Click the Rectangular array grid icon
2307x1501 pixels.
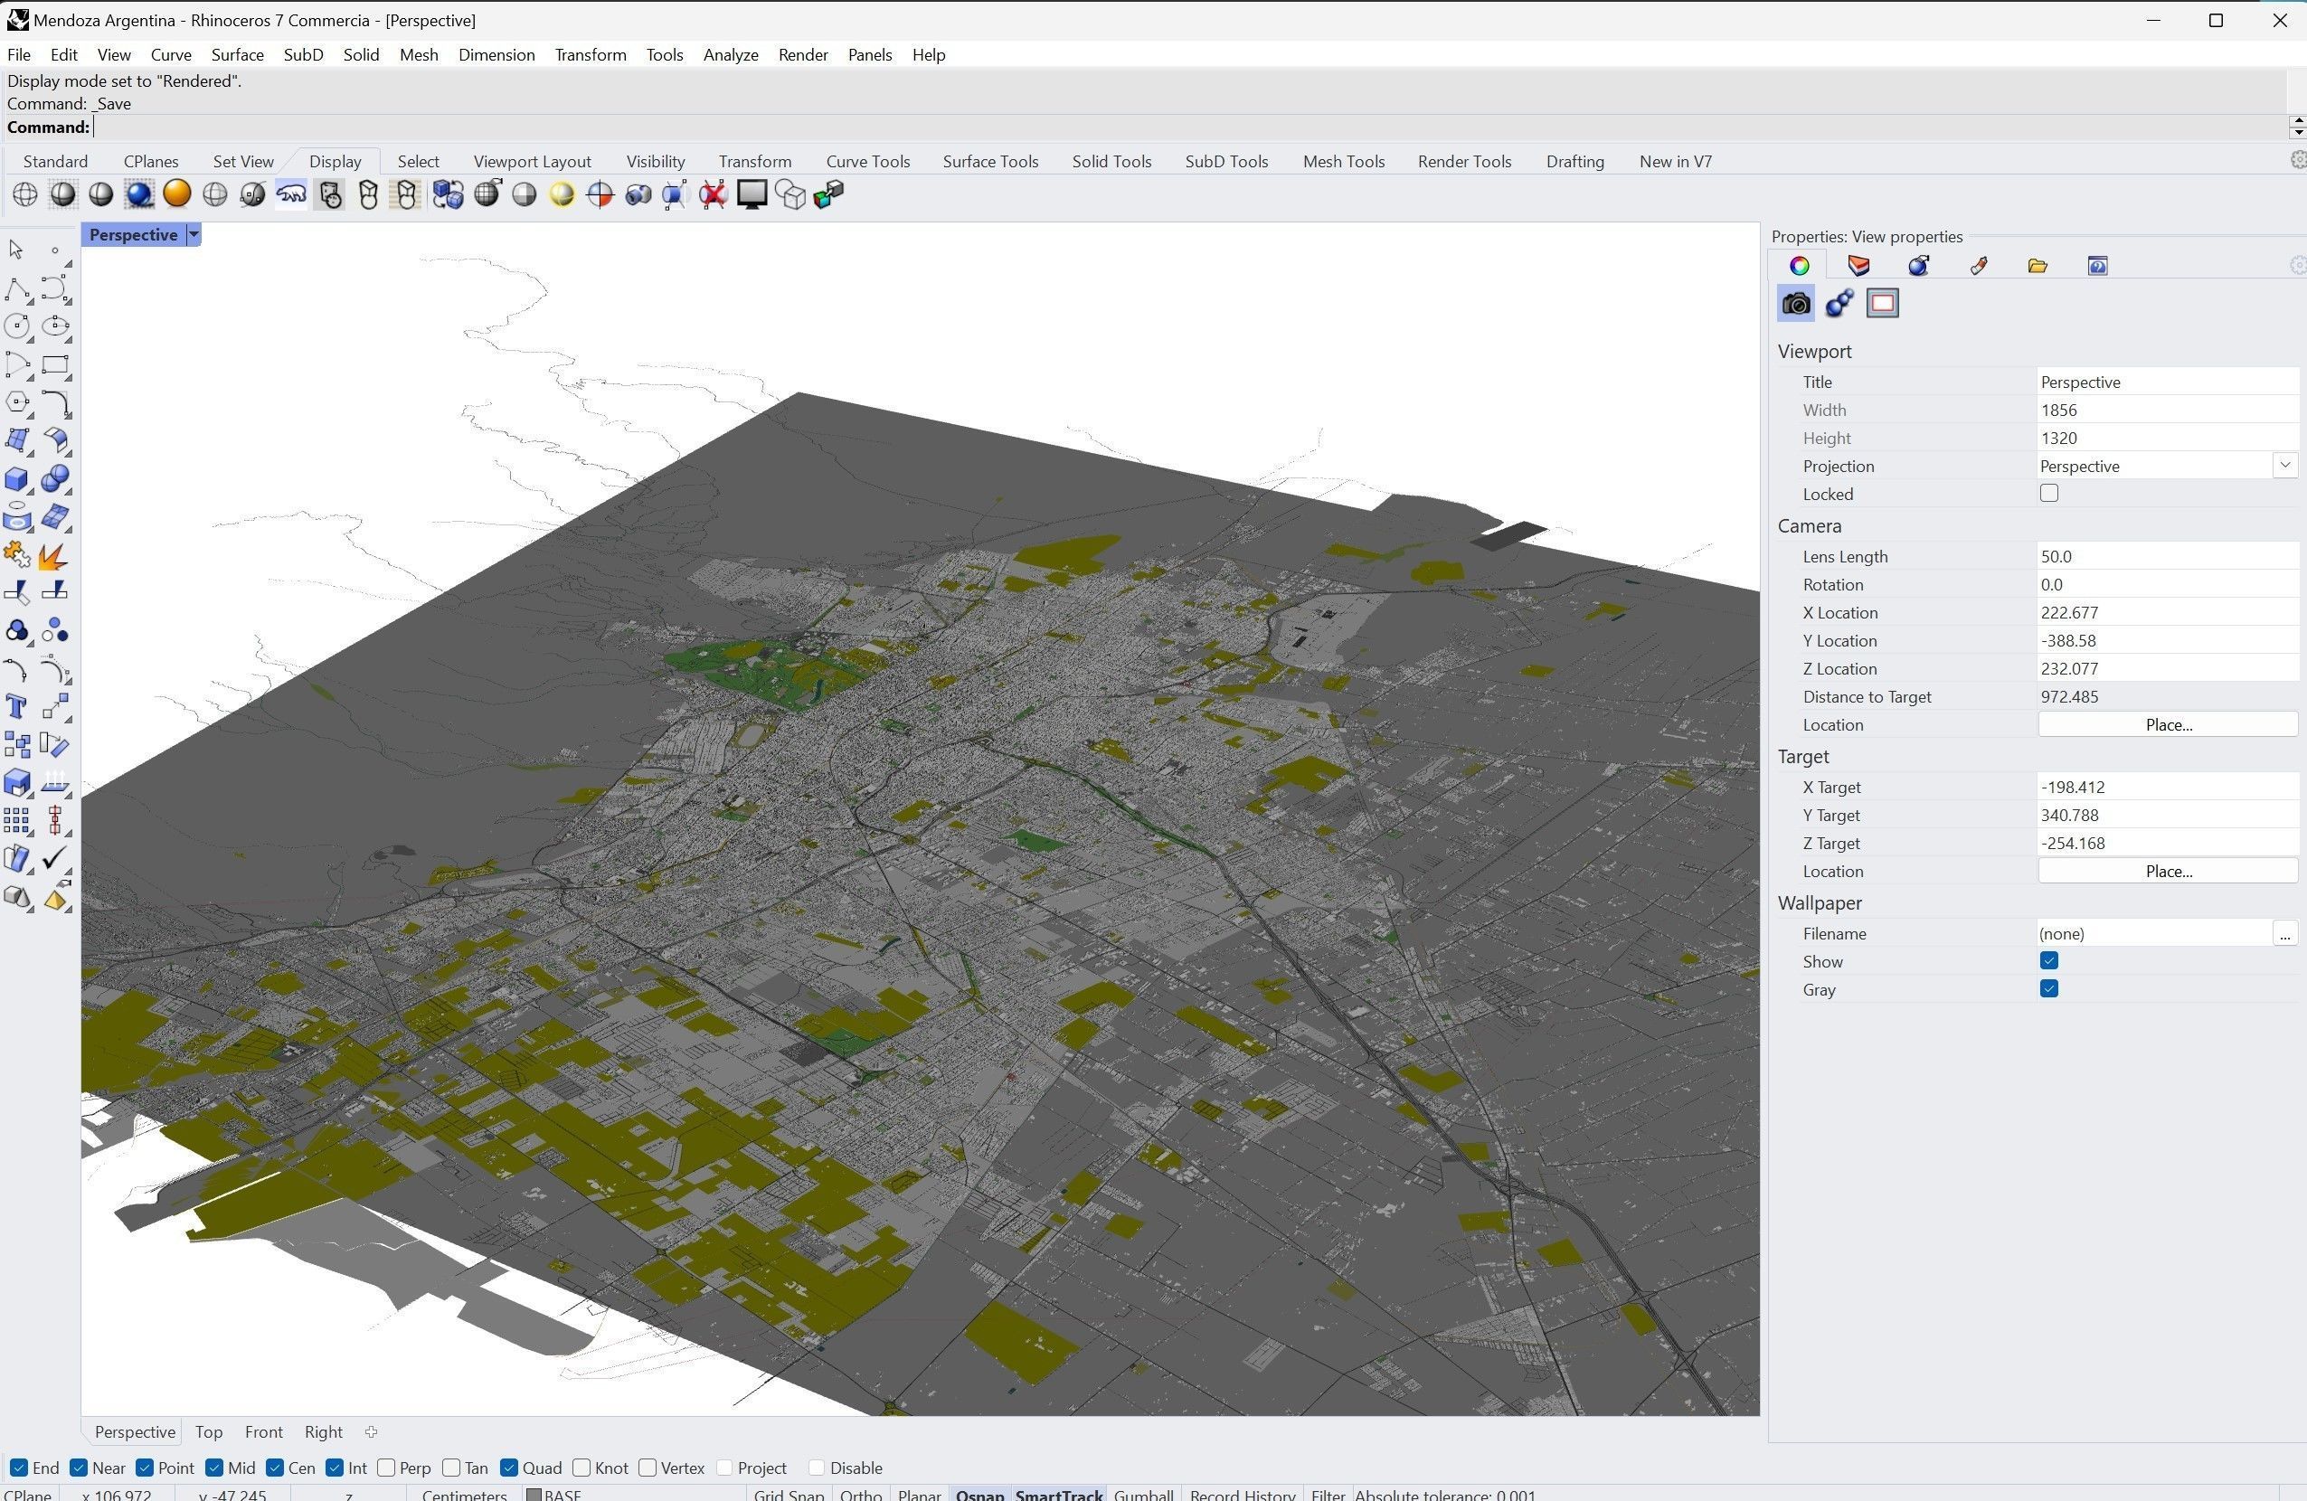pos(16,822)
